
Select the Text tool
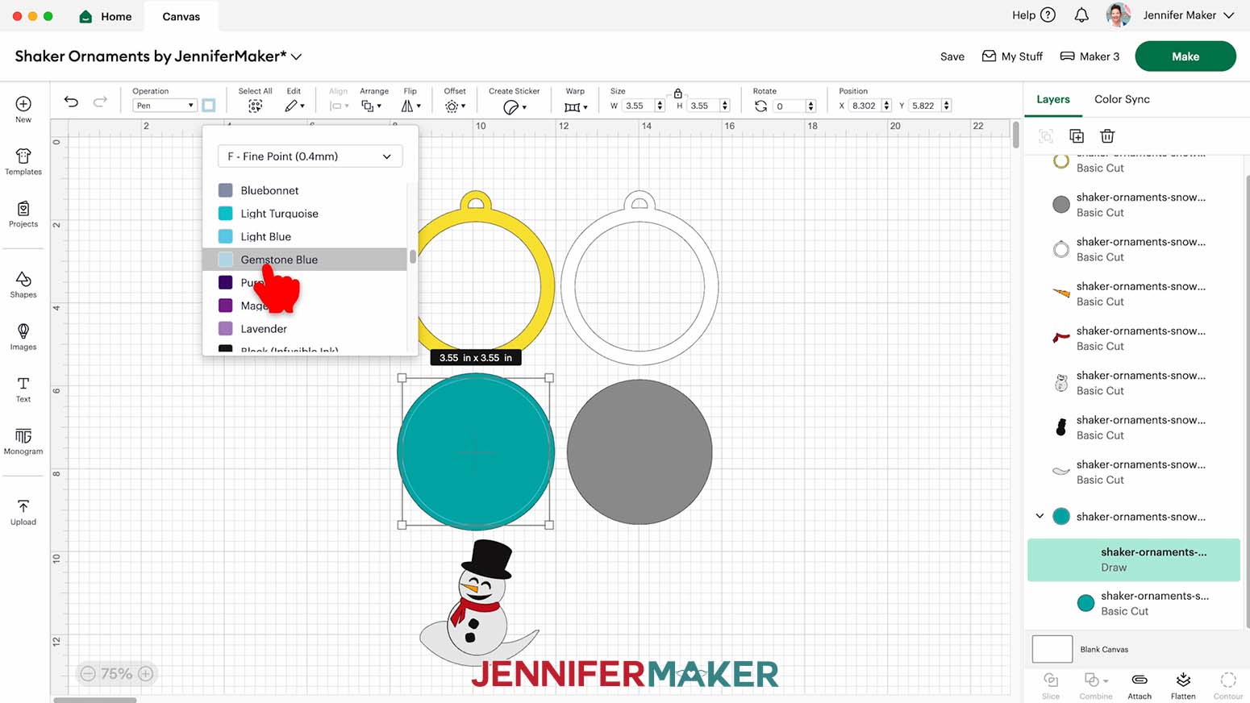[x=23, y=384]
